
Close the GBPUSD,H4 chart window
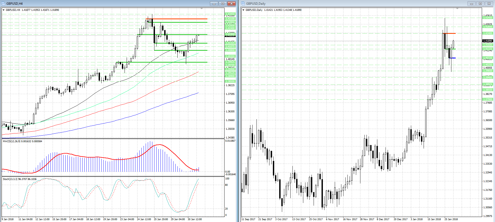[231, 3]
